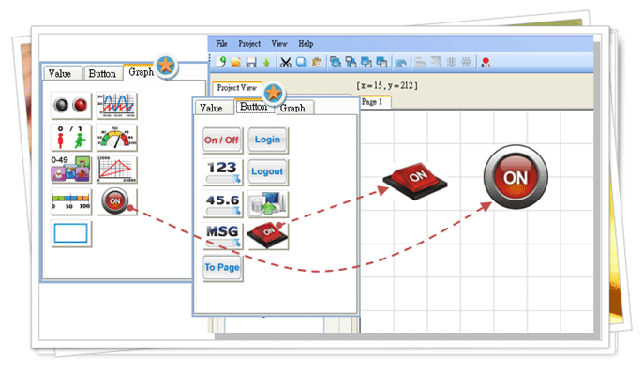Pick the red and gray LED indicator widget
The image size is (643, 370).
pos(71,106)
